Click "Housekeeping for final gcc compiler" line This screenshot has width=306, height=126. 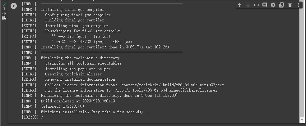tap(83, 31)
